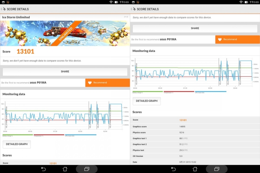Tap red Temperature legend in left chart
Viewport: 260px width, 173px height.
click(x=49, y=135)
